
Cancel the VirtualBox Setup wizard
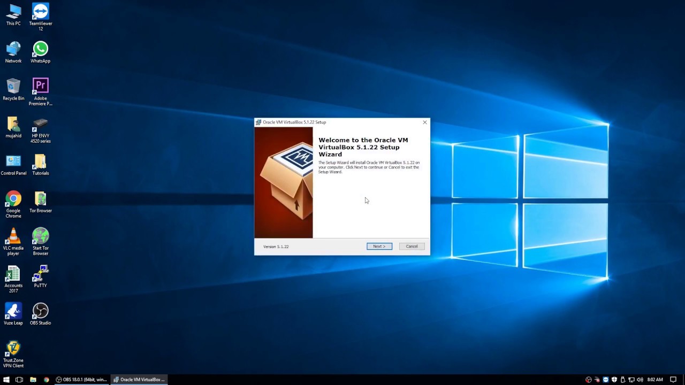pos(412,247)
